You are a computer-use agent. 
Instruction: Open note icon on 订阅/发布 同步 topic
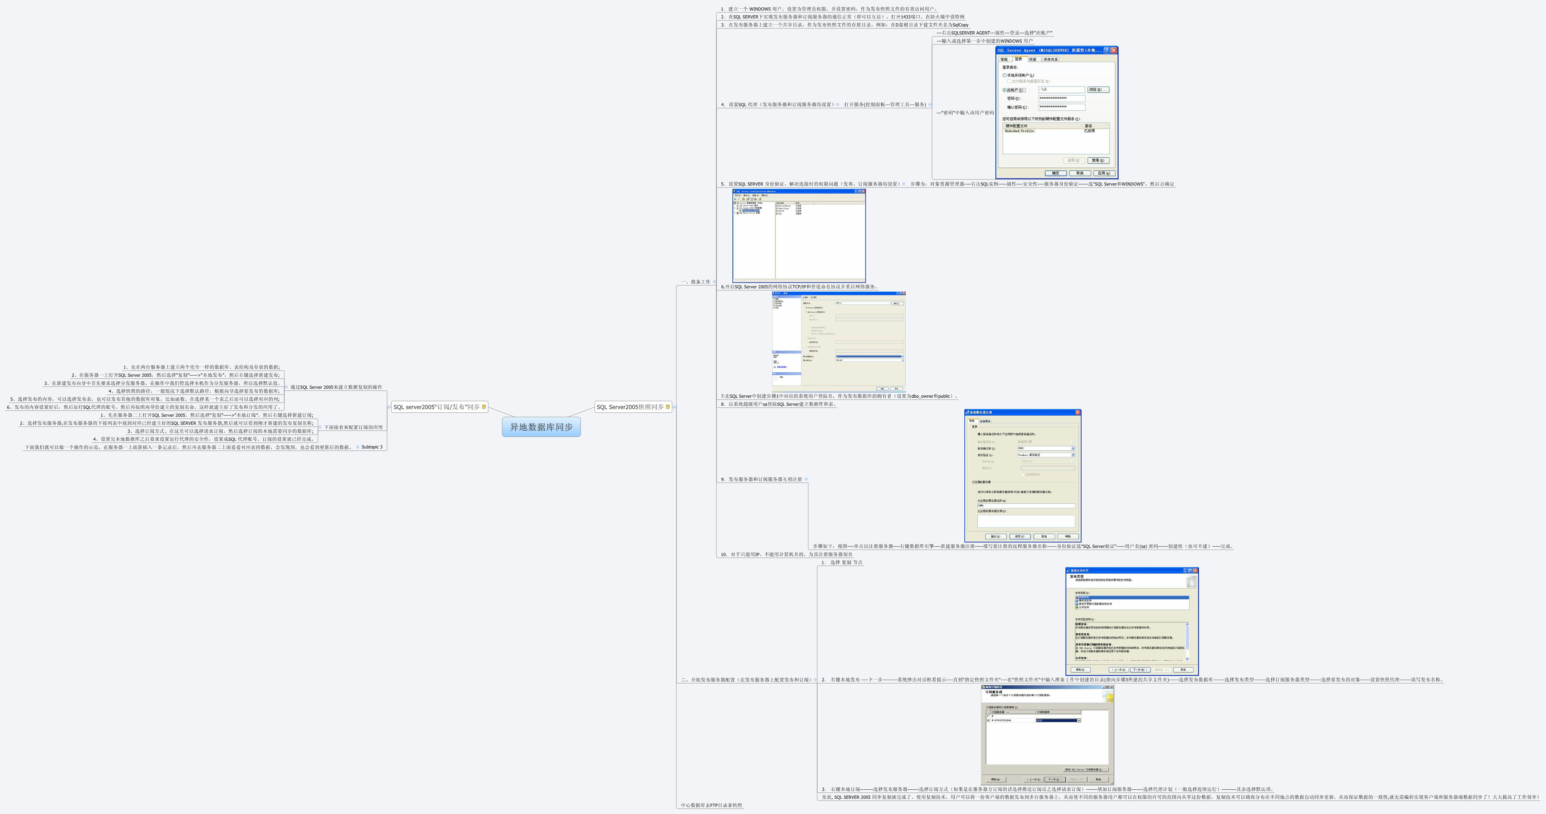(x=484, y=407)
